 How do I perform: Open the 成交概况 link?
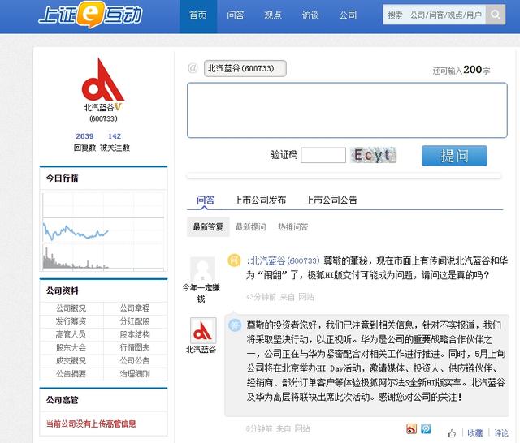tap(71, 360)
